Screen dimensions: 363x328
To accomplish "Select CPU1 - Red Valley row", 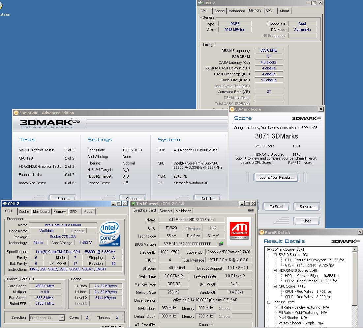I will coord(308,291).
